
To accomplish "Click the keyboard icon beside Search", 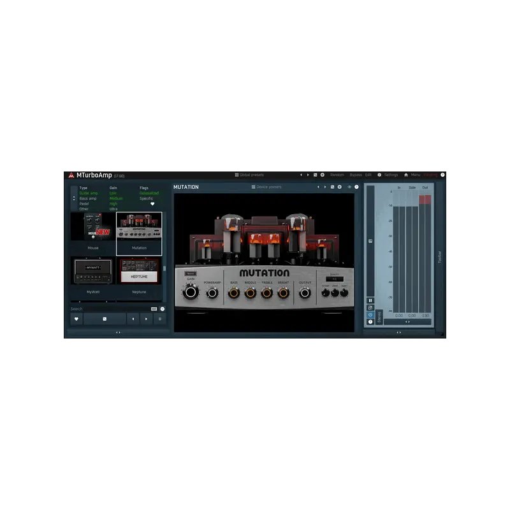I will 154,309.
